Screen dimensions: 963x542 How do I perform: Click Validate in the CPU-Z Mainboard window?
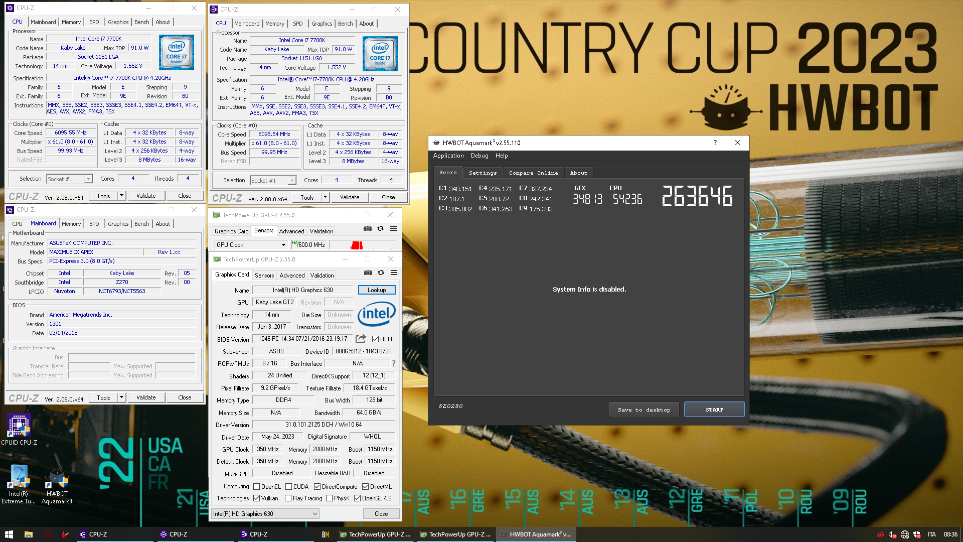[x=146, y=397]
